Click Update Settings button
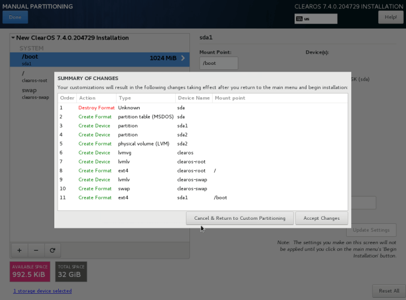The width and height of the screenshot is (406, 300). tap(371, 230)
